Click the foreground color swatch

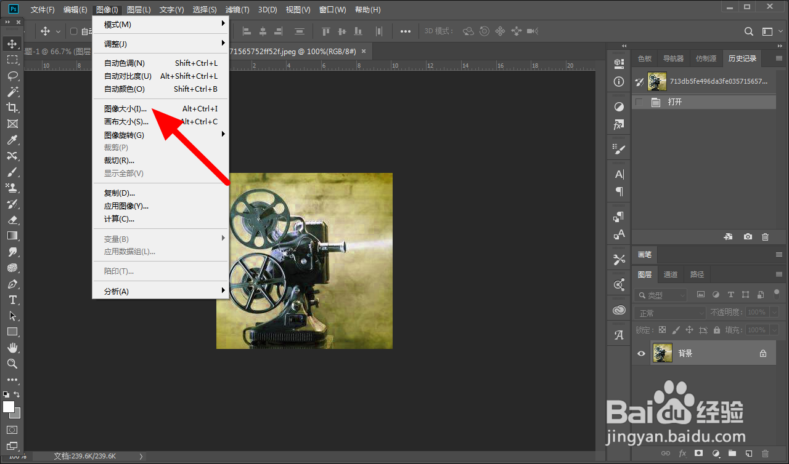(9, 407)
